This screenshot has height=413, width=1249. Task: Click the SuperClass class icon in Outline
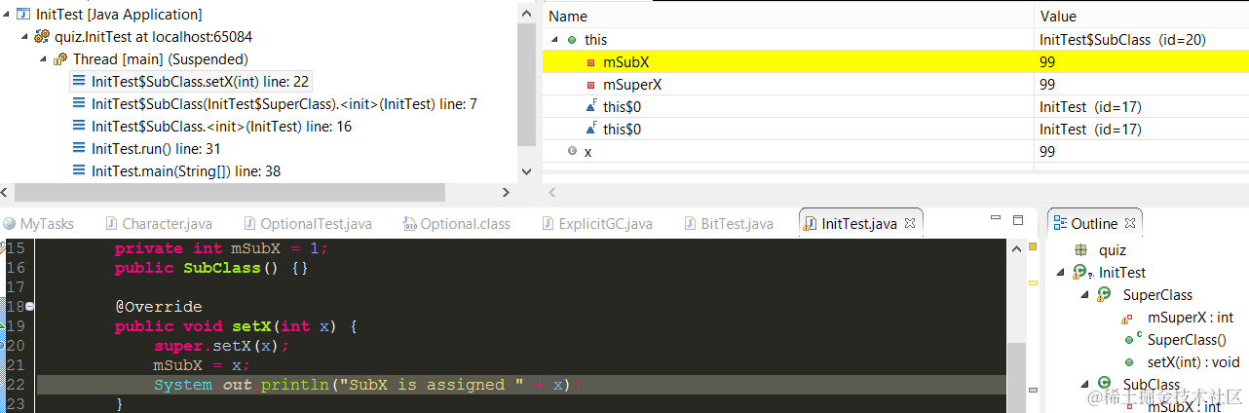1104,295
